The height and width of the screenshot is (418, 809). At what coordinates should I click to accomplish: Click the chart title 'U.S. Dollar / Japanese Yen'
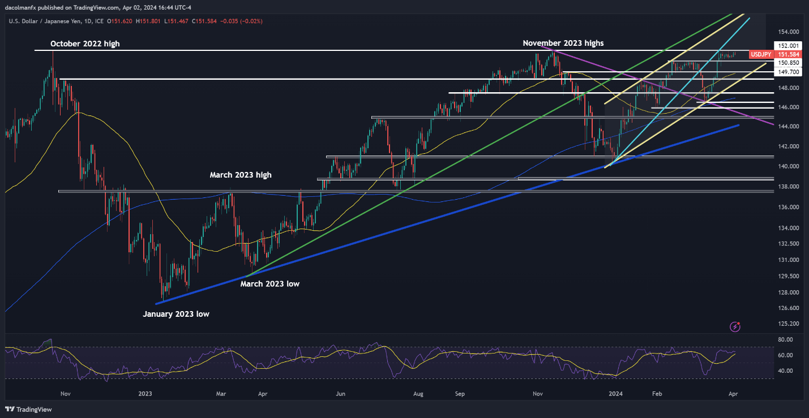click(x=45, y=21)
